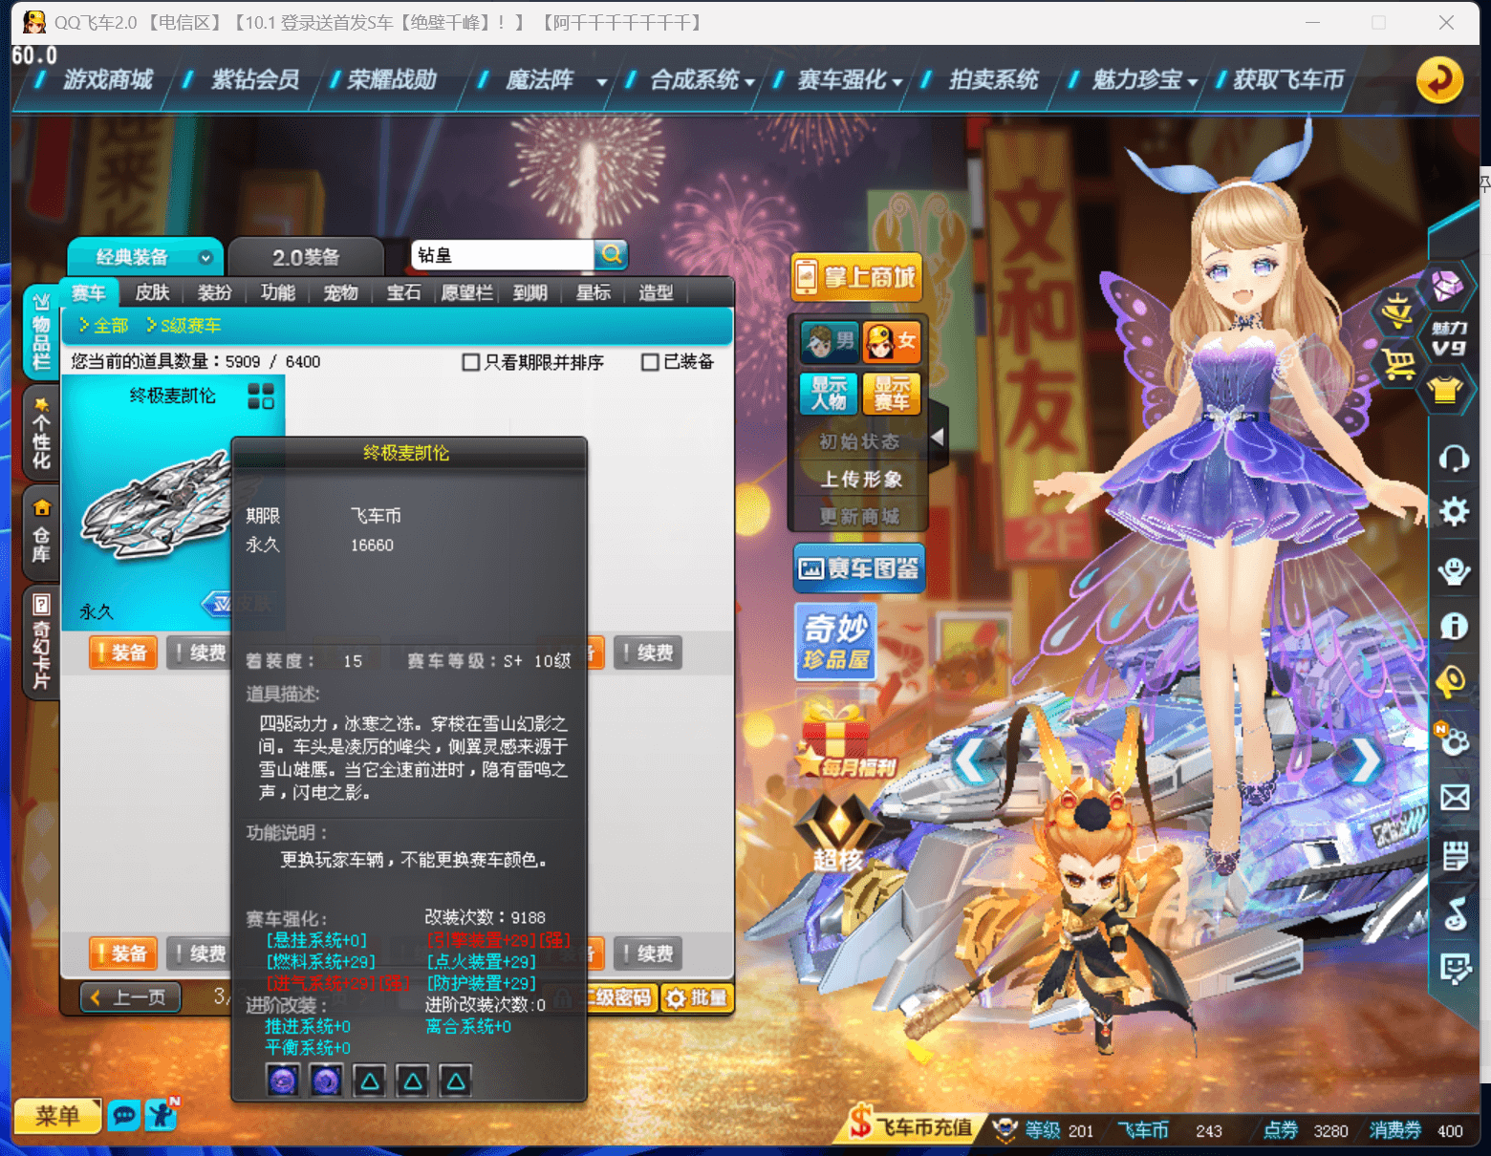Expand the 魔法阵 menu arrow
The height and width of the screenshot is (1156, 1491).
pos(602,82)
